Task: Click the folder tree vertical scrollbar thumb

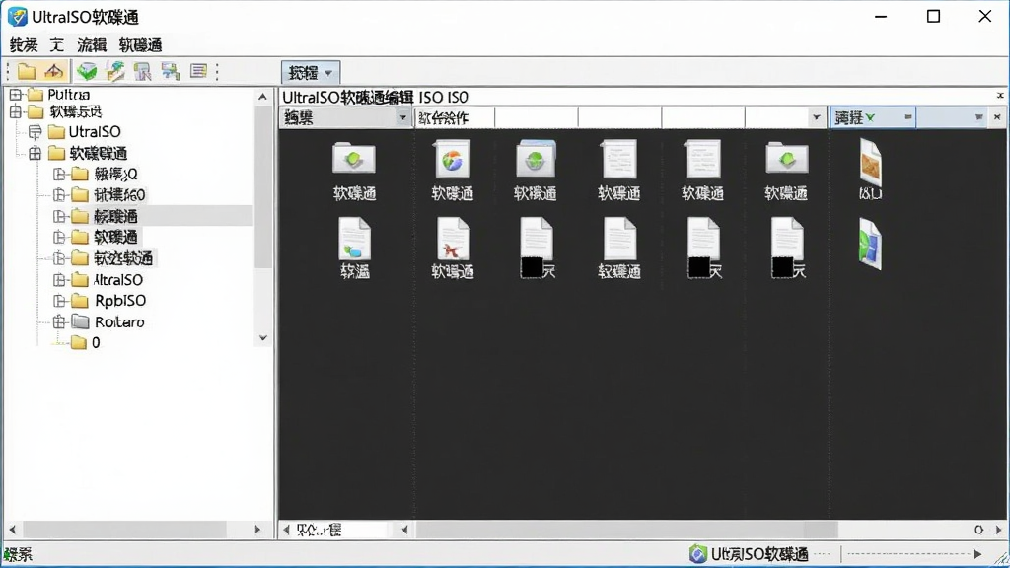Action: tap(262, 186)
